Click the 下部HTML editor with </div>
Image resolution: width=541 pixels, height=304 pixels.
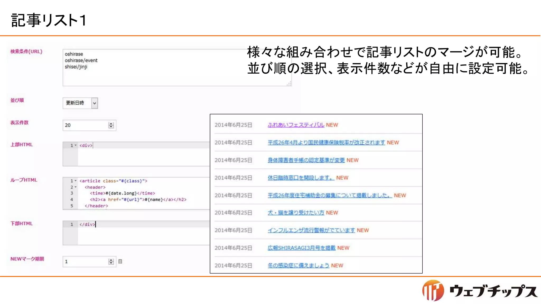(136, 233)
